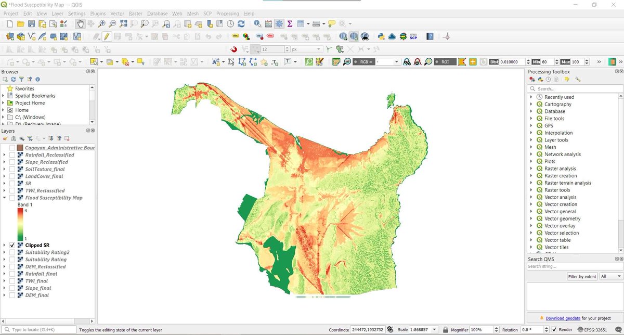Follow the Download geodata link
The image size is (624, 335).
pos(562,318)
